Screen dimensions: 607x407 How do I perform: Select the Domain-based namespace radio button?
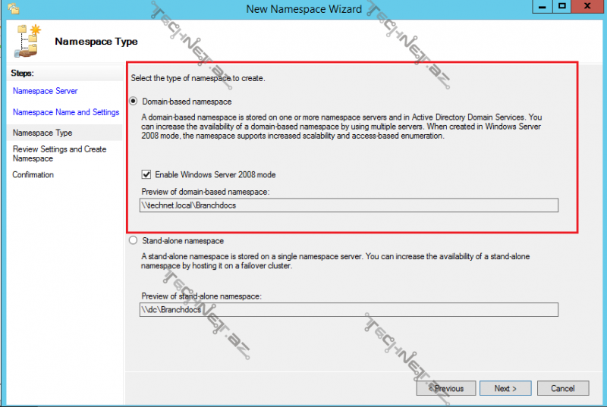[134, 102]
